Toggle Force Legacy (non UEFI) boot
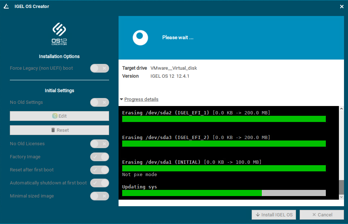The width and height of the screenshot is (348, 224). point(99,68)
